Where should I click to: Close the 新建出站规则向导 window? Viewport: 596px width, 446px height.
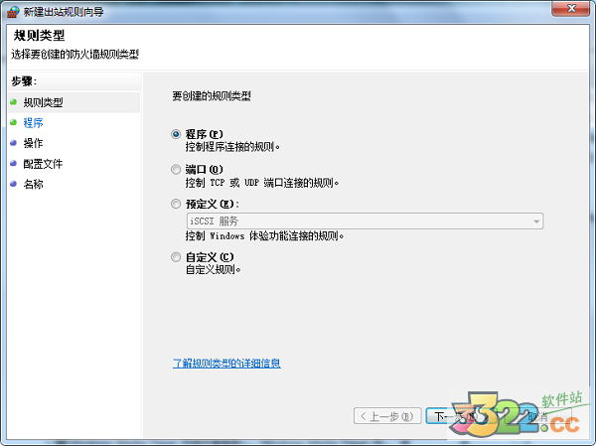(571, 8)
